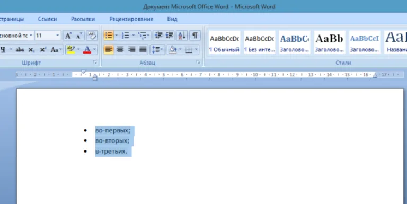Apply the third Заголовок style
This screenshot has width=407, height=204.
(x=365, y=42)
